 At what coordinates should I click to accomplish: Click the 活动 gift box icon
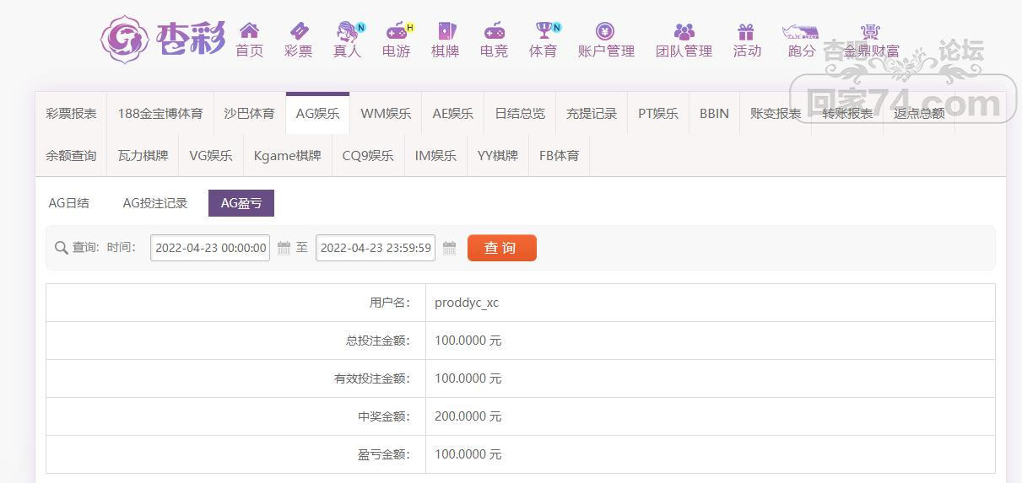[746, 31]
